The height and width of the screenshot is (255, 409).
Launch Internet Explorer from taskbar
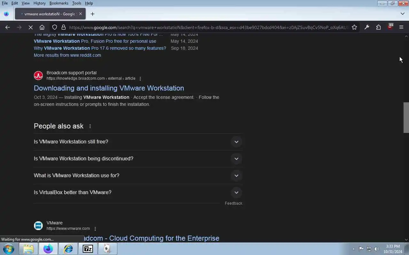[x=68, y=249]
